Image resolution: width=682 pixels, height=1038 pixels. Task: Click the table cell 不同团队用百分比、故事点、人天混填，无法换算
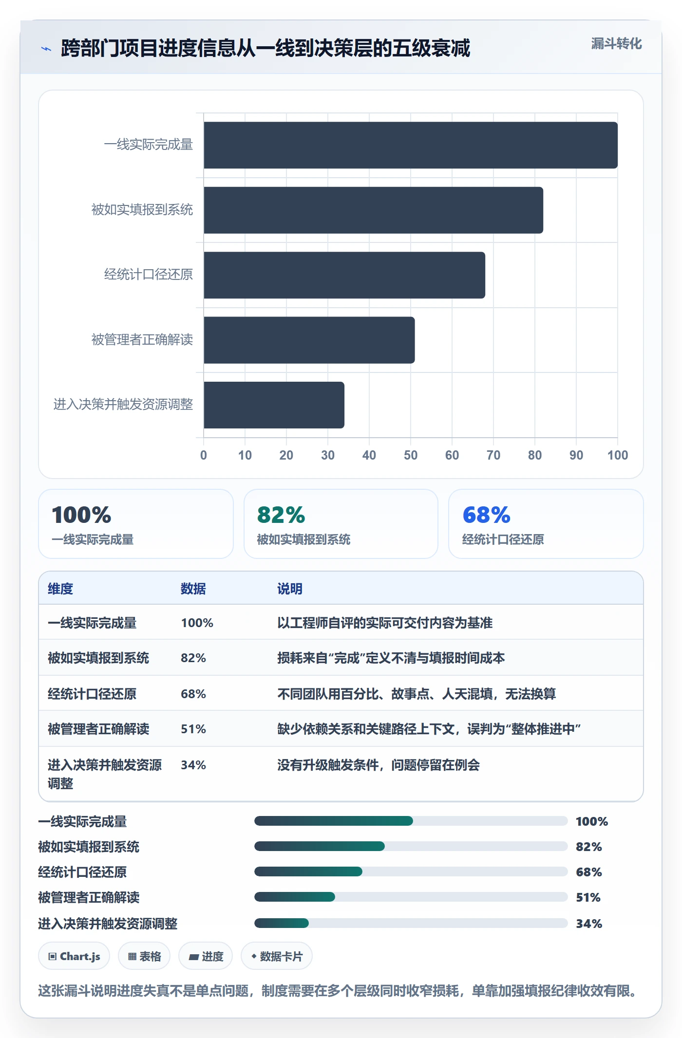coord(417,694)
